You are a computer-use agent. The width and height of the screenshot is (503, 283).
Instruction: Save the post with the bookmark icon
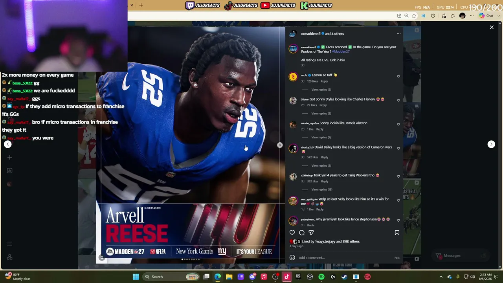(x=397, y=233)
